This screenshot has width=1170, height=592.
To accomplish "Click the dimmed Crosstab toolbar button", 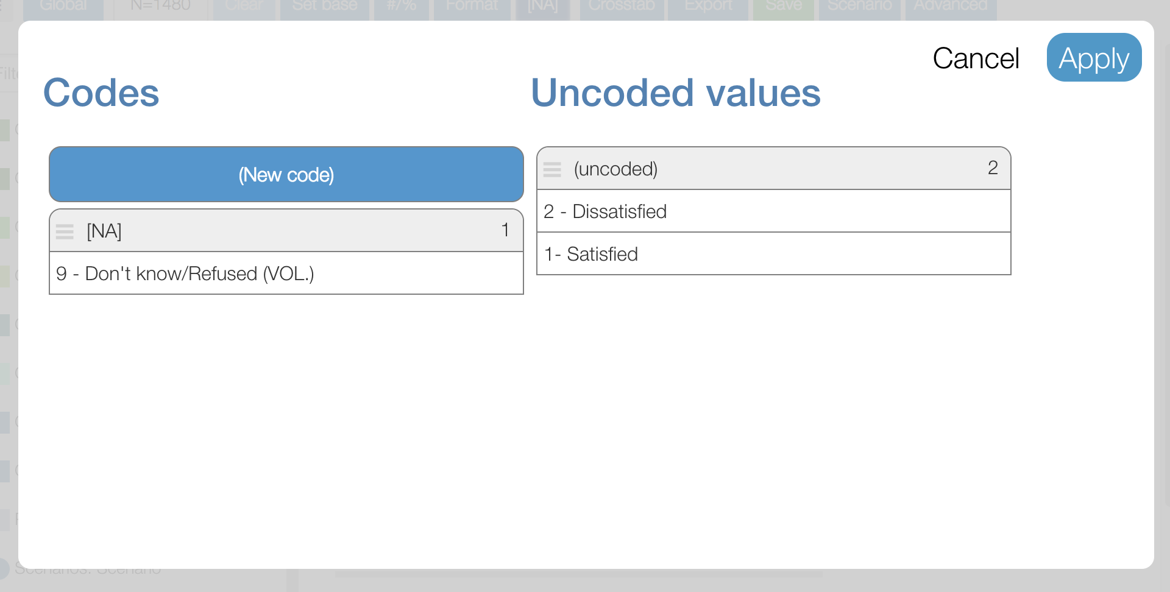I will [x=622, y=7].
